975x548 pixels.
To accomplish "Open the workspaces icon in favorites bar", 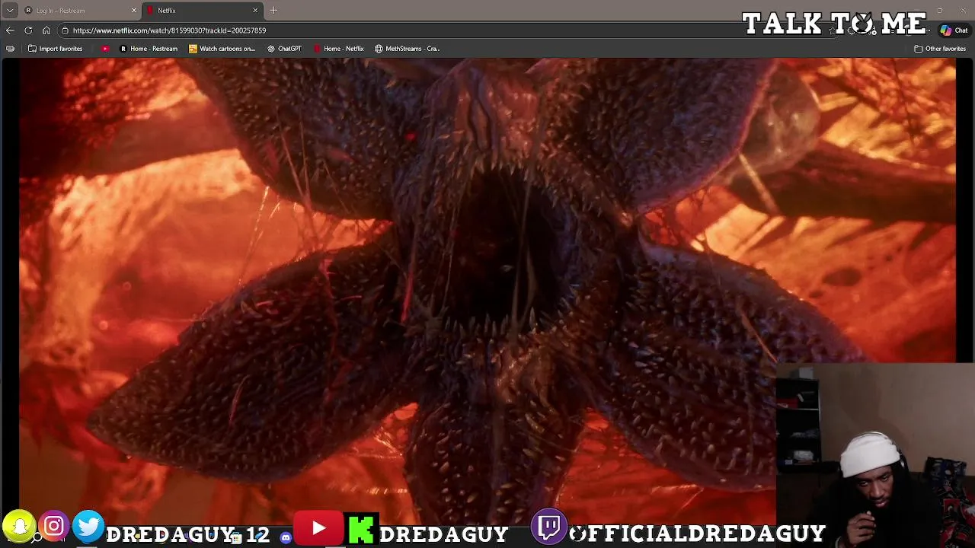I will (x=10, y=49).
